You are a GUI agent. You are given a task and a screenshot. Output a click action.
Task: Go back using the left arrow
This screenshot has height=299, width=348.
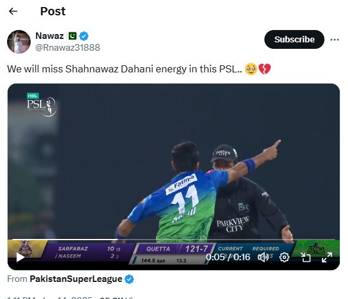[13, 11]
